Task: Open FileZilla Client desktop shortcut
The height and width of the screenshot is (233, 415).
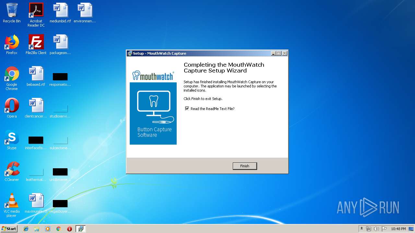Action: 36,45
